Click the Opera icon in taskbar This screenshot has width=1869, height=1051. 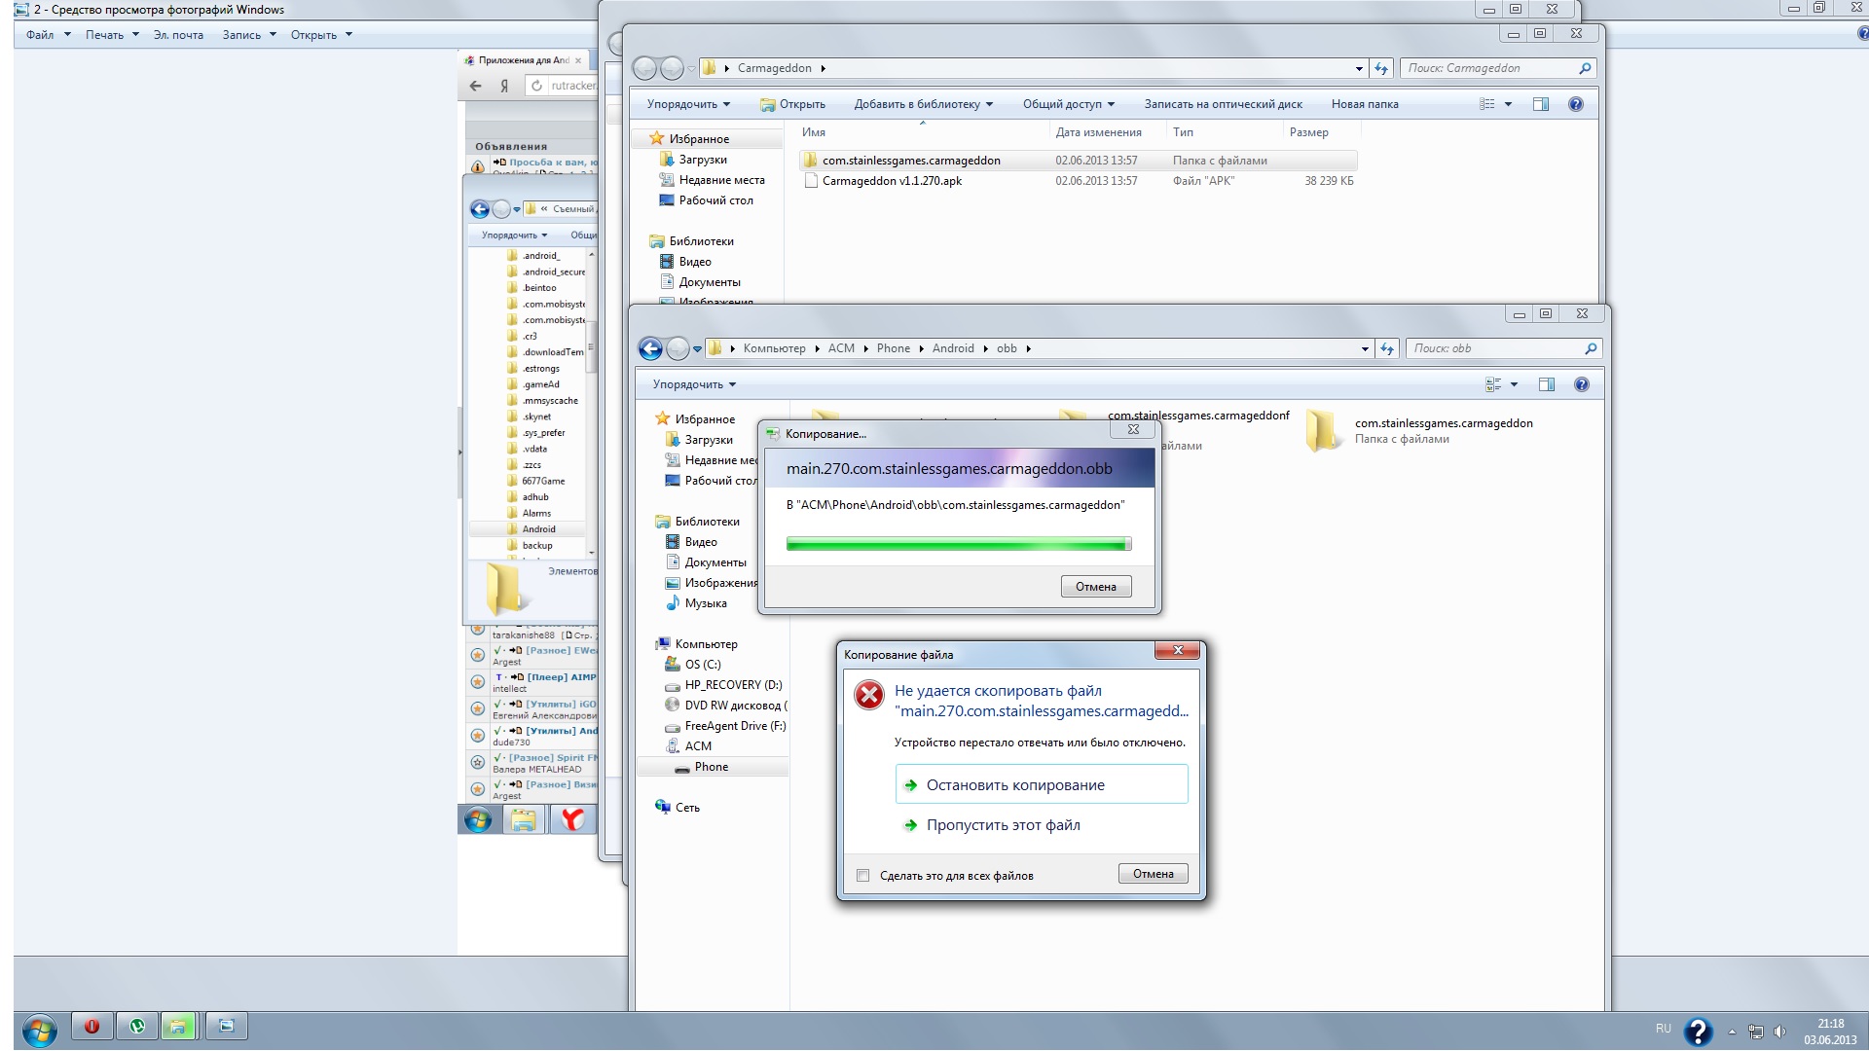[x=92, y=1027]
